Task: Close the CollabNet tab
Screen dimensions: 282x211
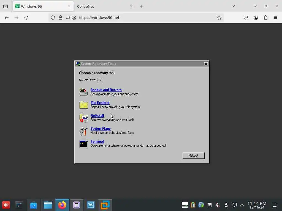Action: [x=131, y=6]
